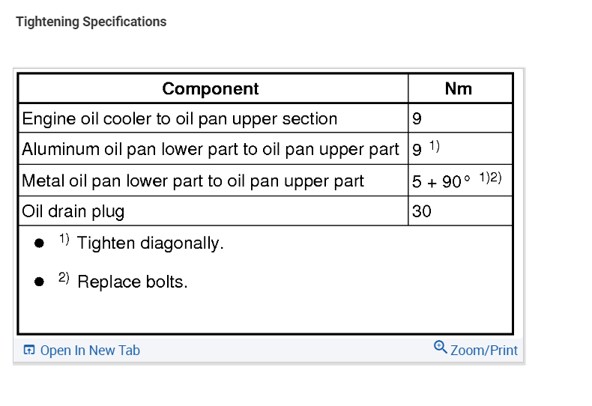Select the drain plug value 30

click(x=422, y=211)
